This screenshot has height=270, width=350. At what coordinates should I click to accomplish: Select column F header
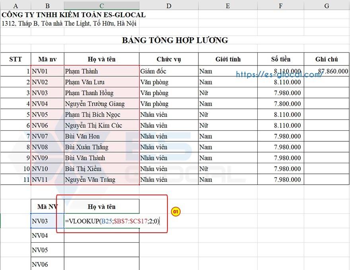[280, 6]
